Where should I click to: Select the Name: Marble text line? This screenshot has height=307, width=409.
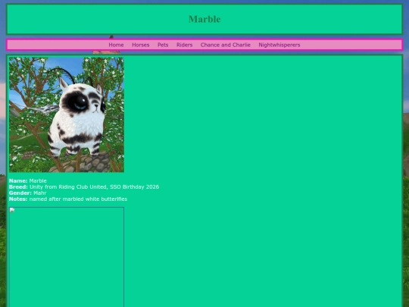(x=28, y=180)
